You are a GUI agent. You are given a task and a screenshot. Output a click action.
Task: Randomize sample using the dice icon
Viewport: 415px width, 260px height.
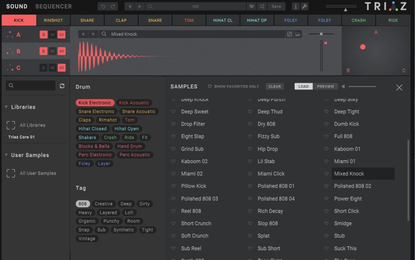[289, 34]
